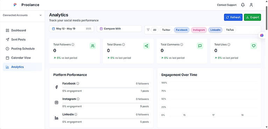Click the "1 posts" Facebook count
The height and width of the screenshot is (129, 268).
145,91
